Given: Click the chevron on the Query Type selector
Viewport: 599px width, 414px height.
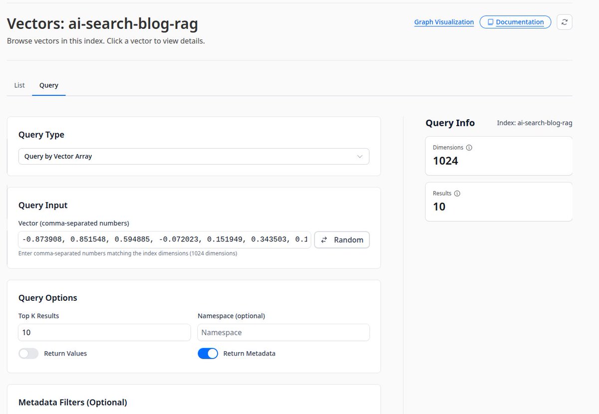Looking at the screenshot, I should click(x=359, y=156).
